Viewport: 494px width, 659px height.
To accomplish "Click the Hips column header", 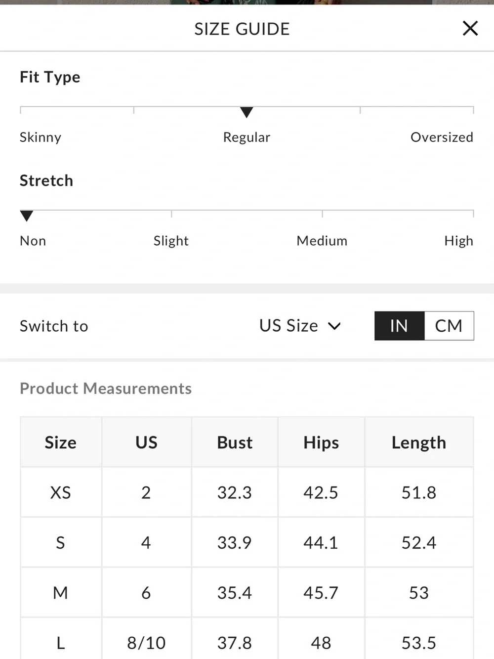I will [321, 442].
